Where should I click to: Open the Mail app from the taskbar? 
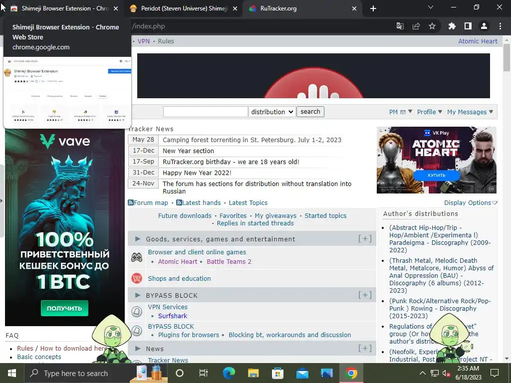[302, 373]
